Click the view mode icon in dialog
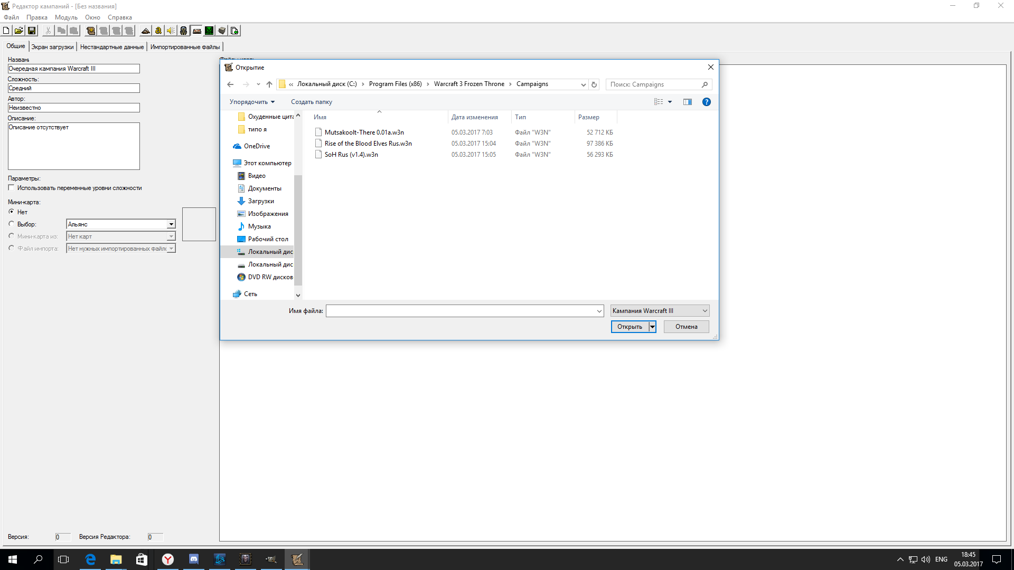This screenshot has height=570, width=1014. pos(659,102)
